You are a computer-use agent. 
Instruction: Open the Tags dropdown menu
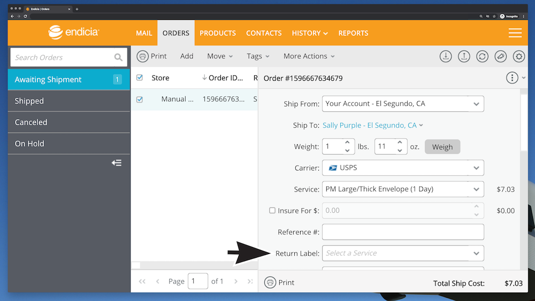point(258,56)
